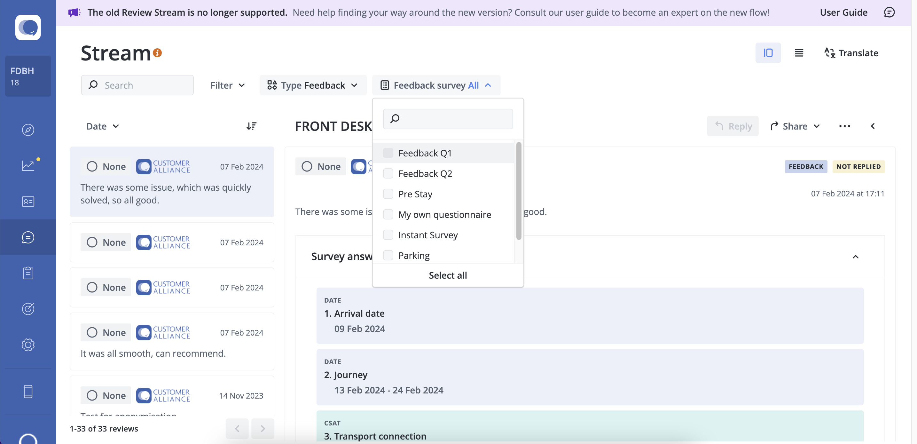
Task: Switch to list view icon
Action: [x=799, y=53]
